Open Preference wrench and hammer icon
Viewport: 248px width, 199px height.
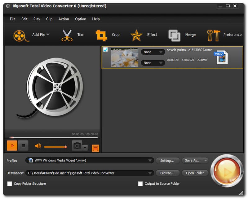click(214, 35)
